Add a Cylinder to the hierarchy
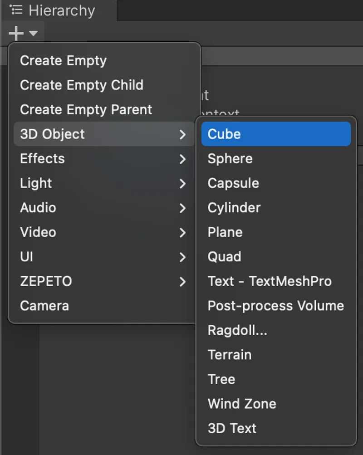This screenshot has width=363, height=455. [234, 207]
